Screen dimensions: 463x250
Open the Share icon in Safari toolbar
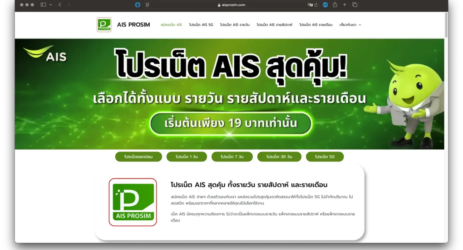click(x=335, y=5)
